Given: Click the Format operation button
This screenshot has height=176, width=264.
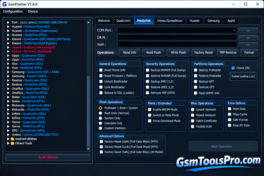Looking at the screenshot, I should (x=249, y=53).
